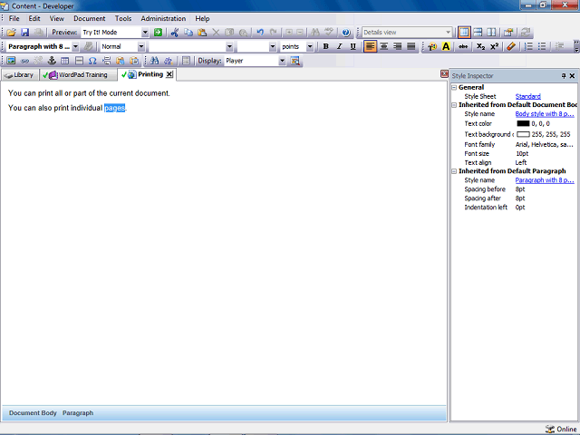The width and height of the screenshot is (580, 435).
Task: Switch to the Library tab
Action: pos(20,75)
